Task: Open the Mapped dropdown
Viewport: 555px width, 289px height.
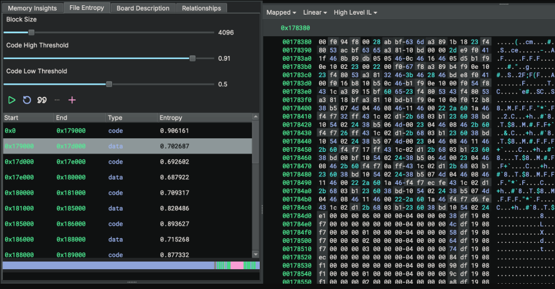Action: coord(281,12)
